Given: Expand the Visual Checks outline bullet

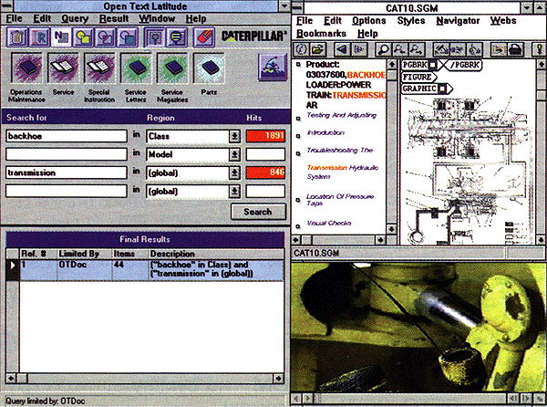Looking at the screenshot, I should [298, 226].
